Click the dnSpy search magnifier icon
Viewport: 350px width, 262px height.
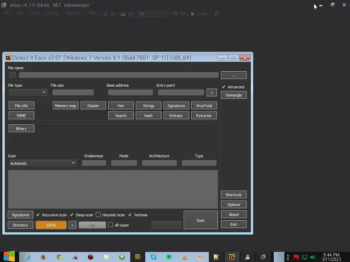216,14
